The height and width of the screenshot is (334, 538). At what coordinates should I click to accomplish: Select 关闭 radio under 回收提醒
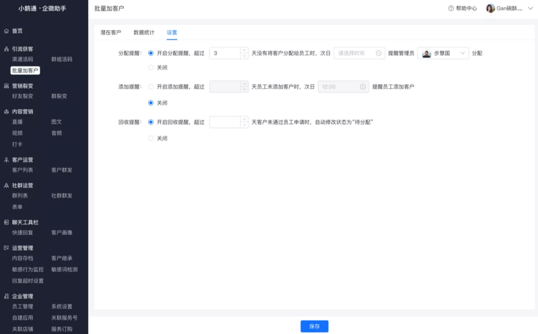pyautogui.click(x=151, y=138)
